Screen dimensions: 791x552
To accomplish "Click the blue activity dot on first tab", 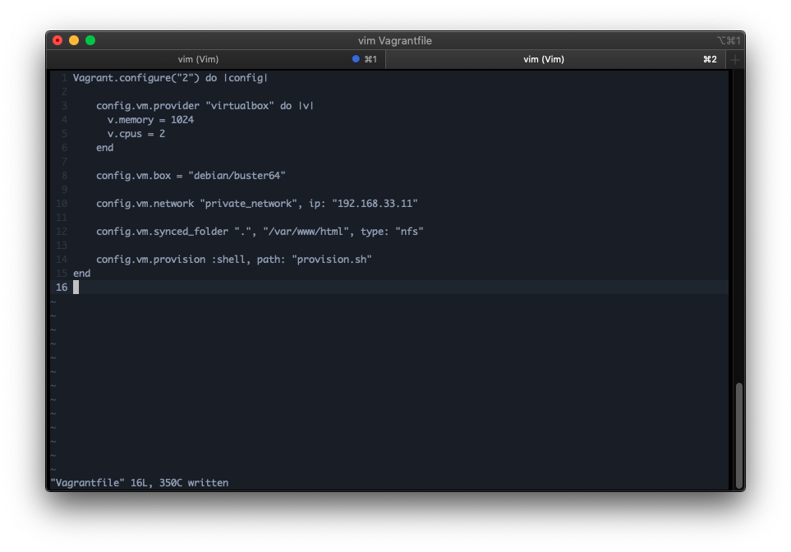I will click(x=356, y=59).
